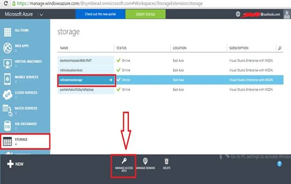Open All Items grid icon
The width and height of the screenshot is (291, 184).
click(x=7, y=32)
